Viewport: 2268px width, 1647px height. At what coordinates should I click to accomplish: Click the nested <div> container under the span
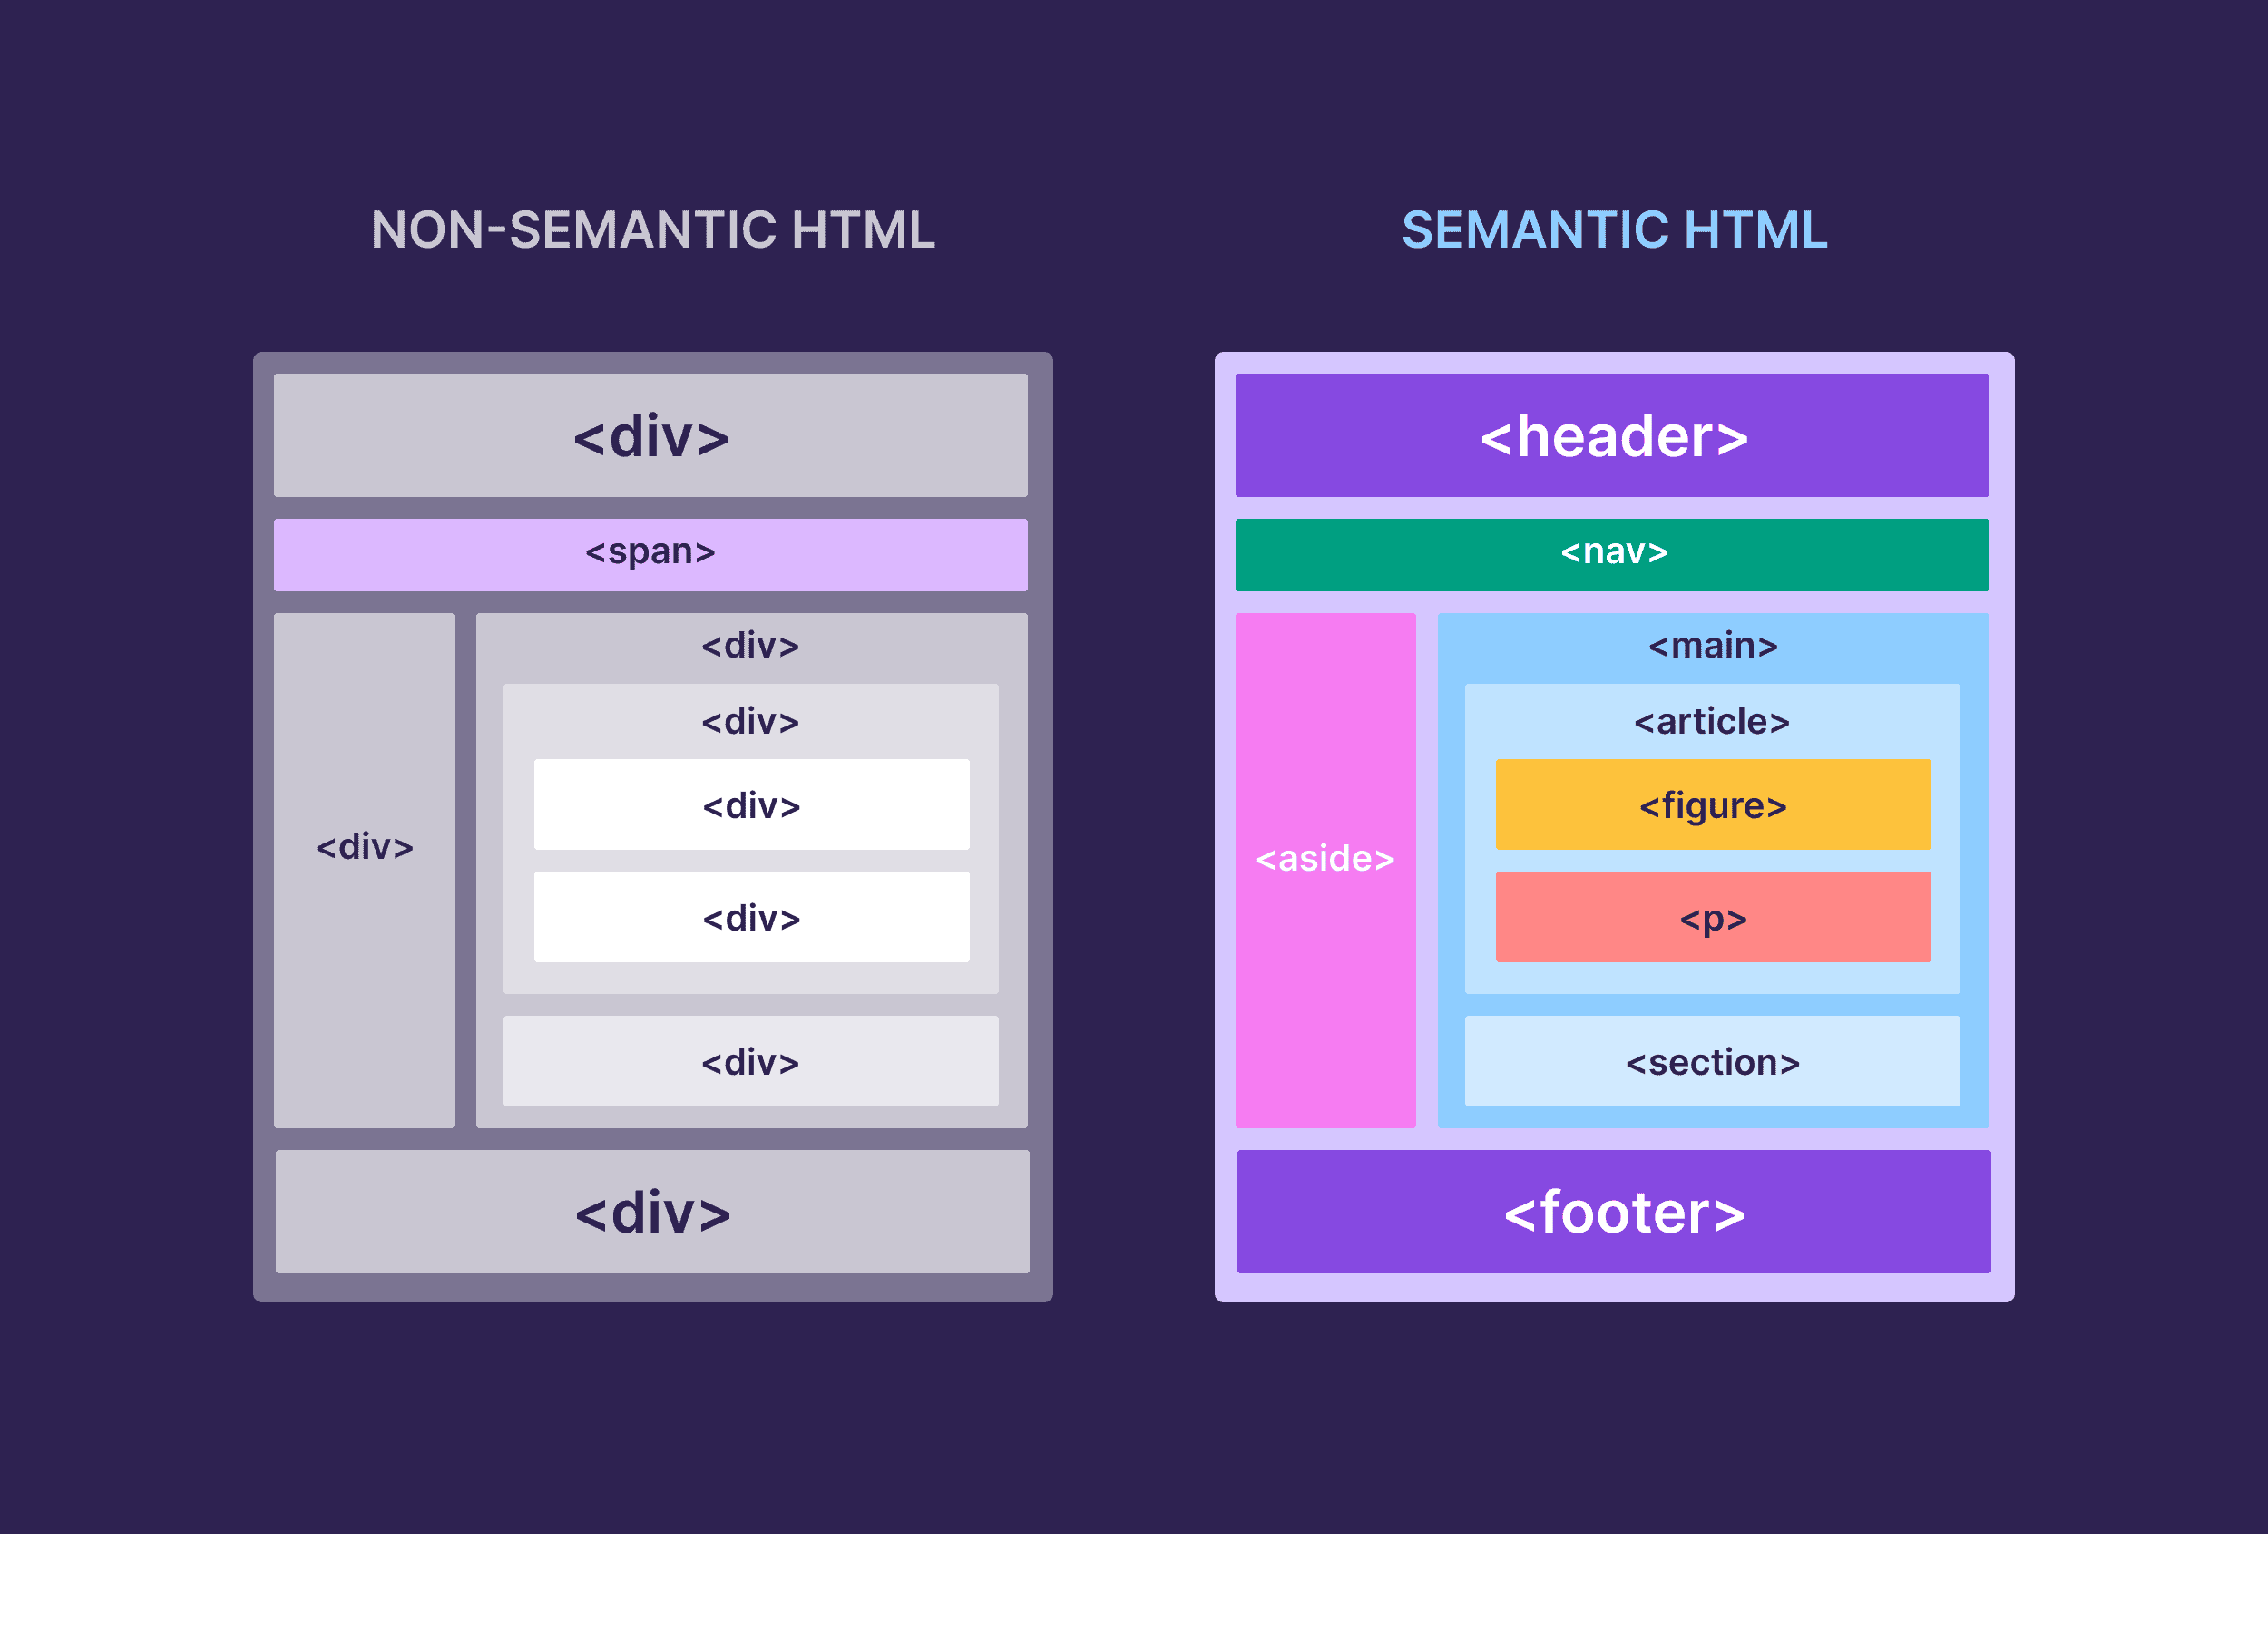[750, 645]
